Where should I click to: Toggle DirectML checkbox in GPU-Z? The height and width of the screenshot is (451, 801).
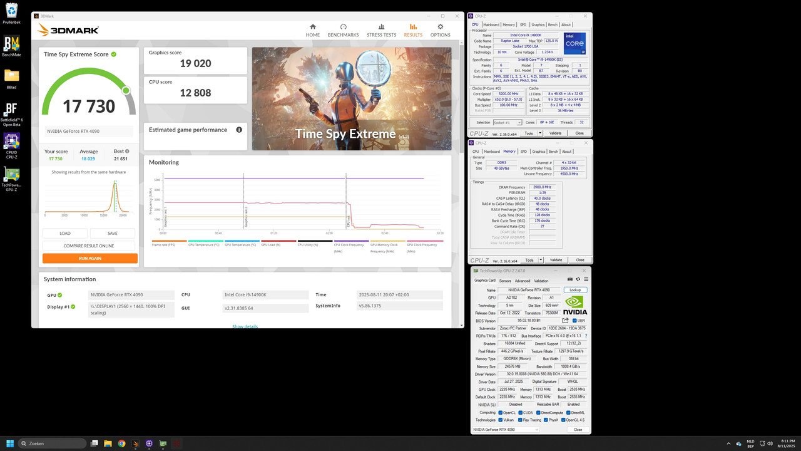(x=568, y=412)
